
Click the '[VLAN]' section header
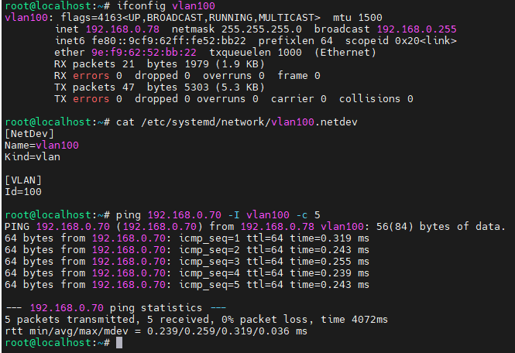(23, 180)
